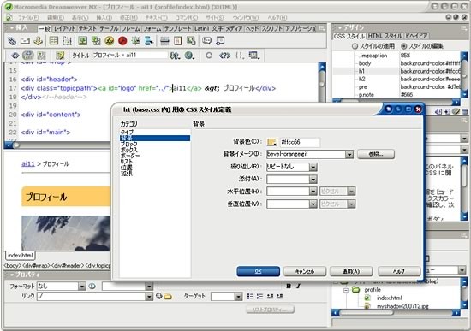471x331 pixels.
Task: Click the 参照 Browse button for the background image
Action: click(x=376, y=154)
